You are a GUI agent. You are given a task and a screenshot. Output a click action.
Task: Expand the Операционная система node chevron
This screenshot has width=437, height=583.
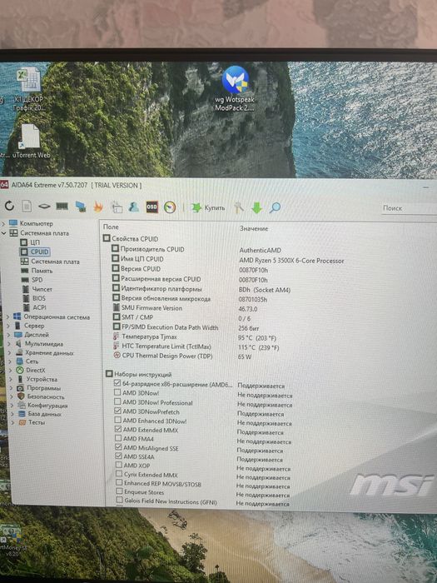pos(8,316)
